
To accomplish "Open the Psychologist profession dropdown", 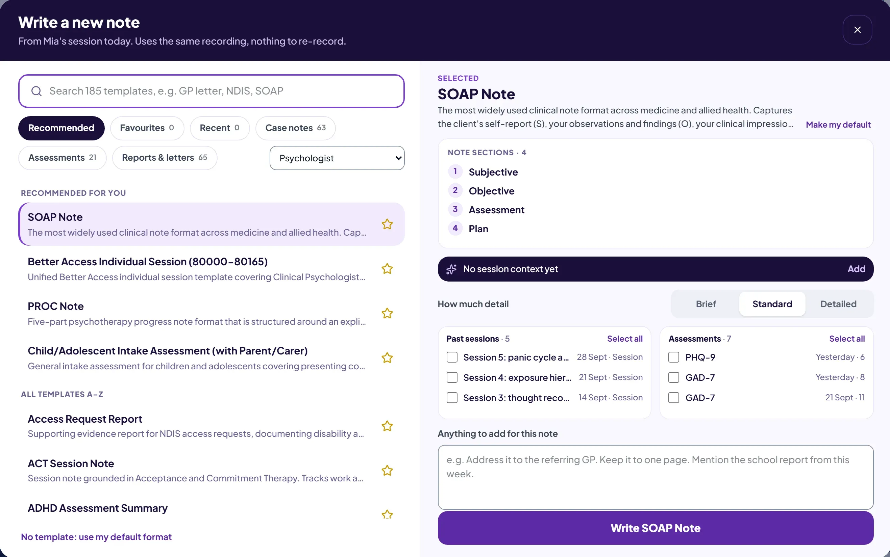I will 337,158.
